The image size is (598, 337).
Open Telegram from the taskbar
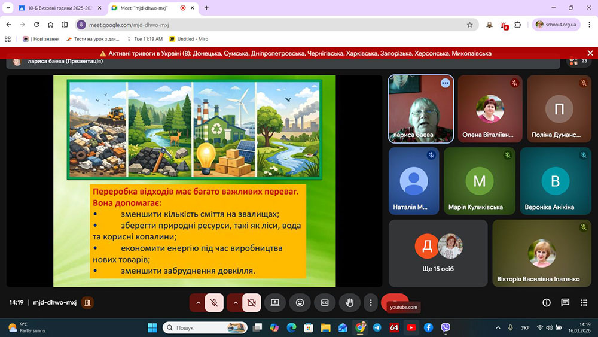tap(377, 327)
